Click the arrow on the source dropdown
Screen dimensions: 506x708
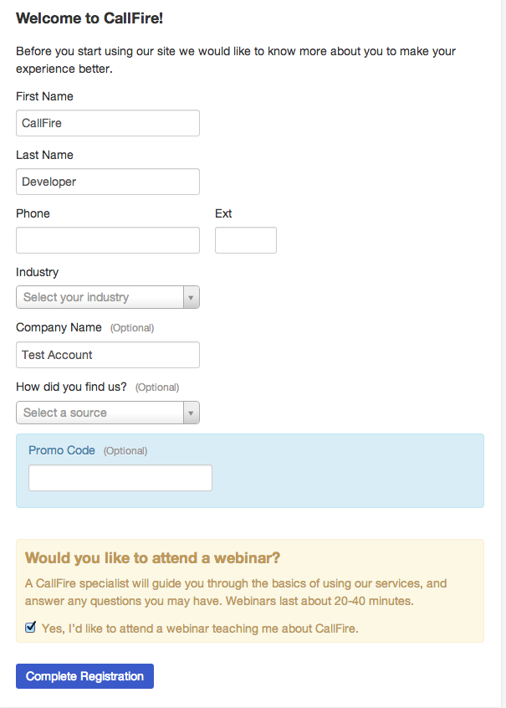pos(191,413)
